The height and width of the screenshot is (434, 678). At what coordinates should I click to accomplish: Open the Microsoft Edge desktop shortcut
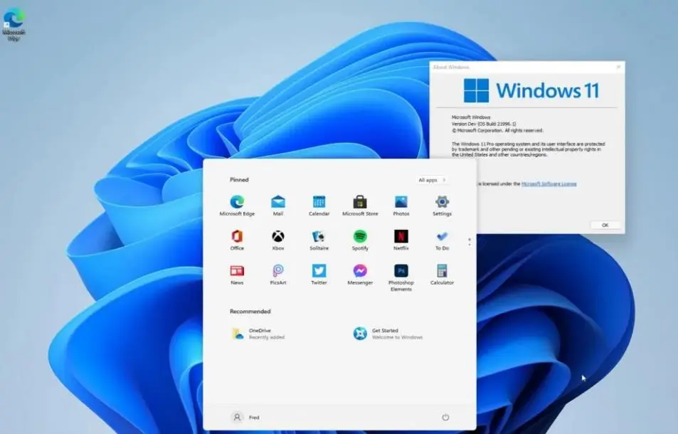click(14, 24)
